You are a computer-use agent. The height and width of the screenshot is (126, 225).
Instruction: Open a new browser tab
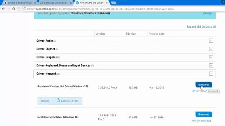pos(114,3)
